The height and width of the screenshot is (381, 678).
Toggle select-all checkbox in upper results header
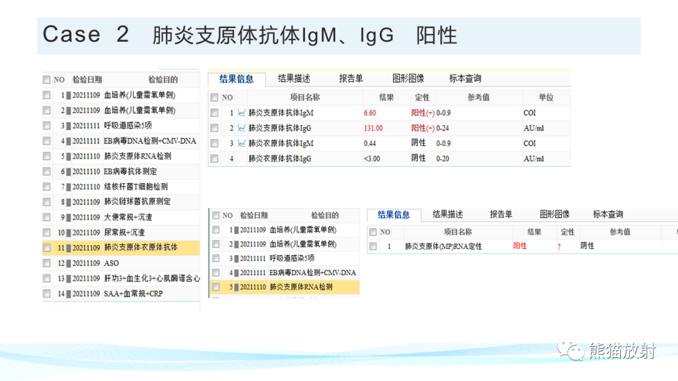point(215,98)
